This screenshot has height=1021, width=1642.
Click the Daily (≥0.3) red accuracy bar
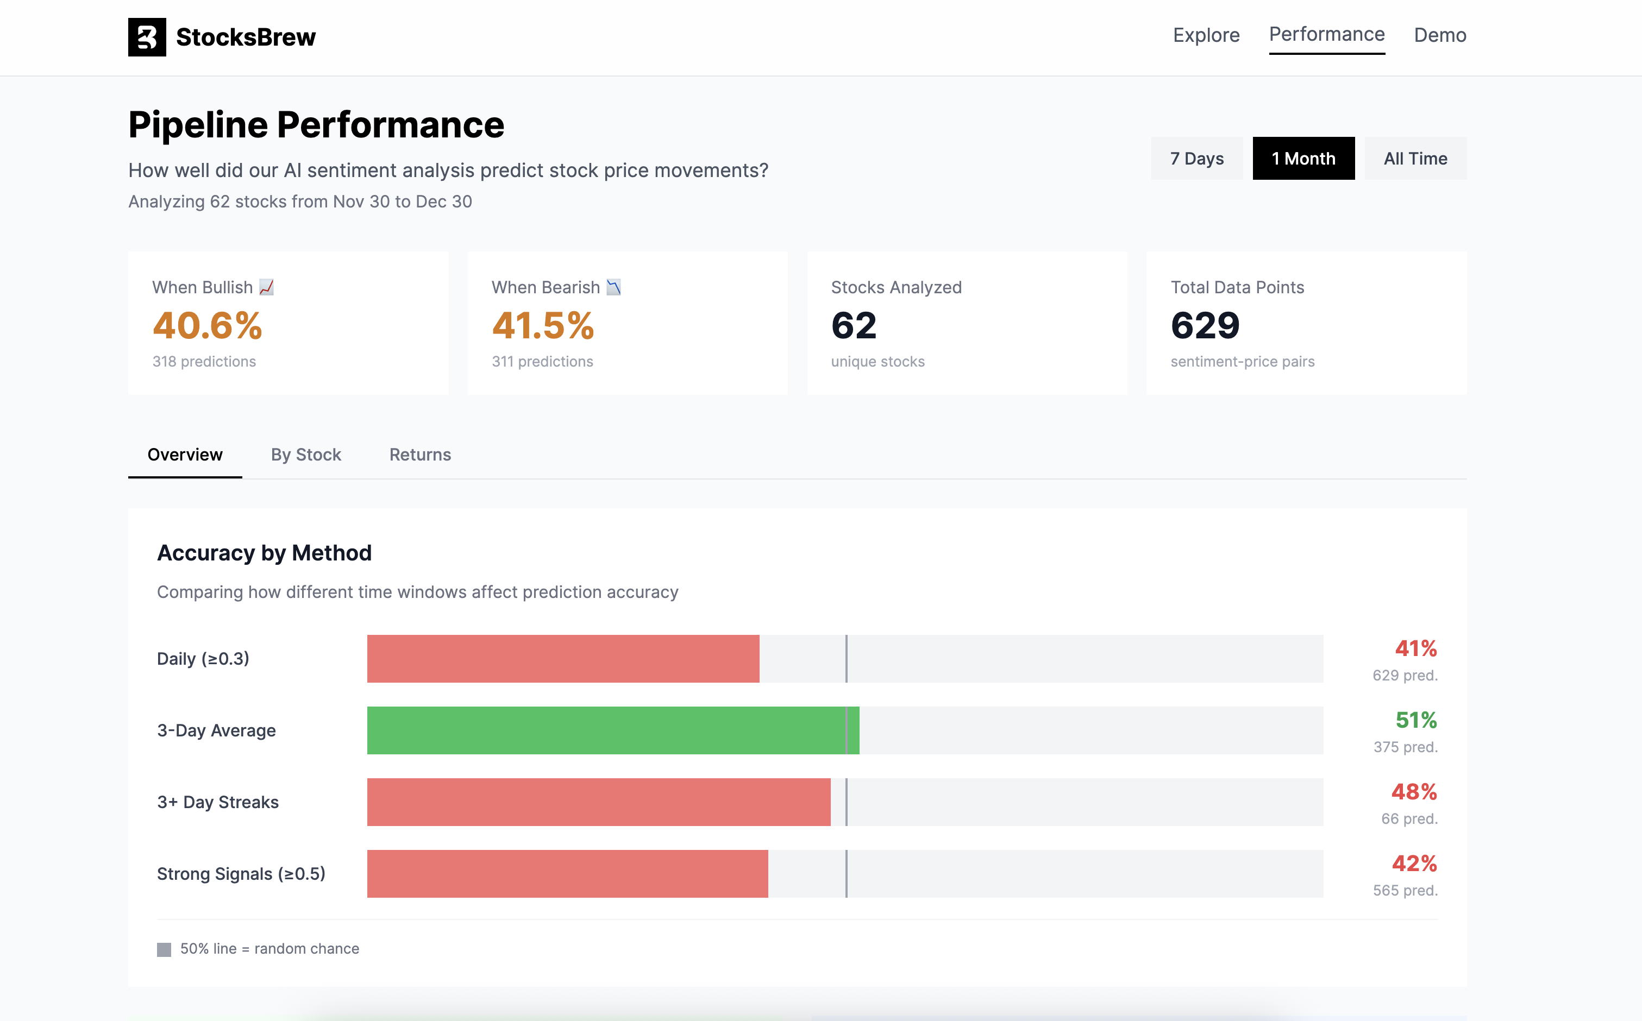[563, 658]
